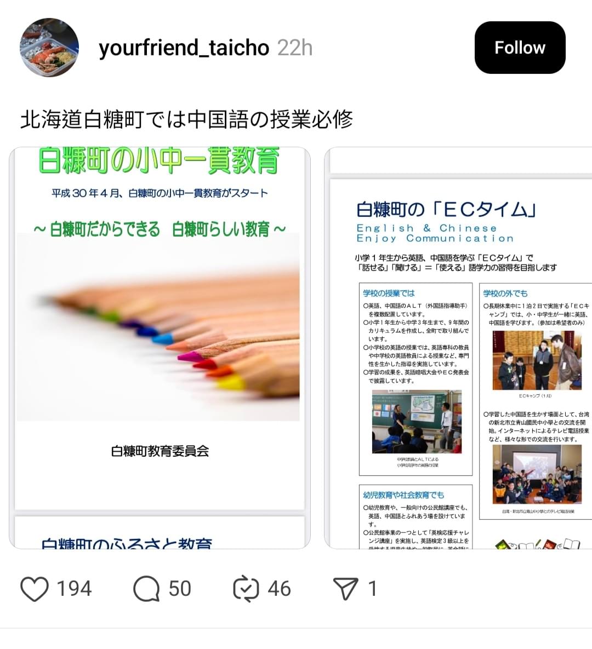
Task: Open first attached image with colored pencils
Action: click(160, 348)
